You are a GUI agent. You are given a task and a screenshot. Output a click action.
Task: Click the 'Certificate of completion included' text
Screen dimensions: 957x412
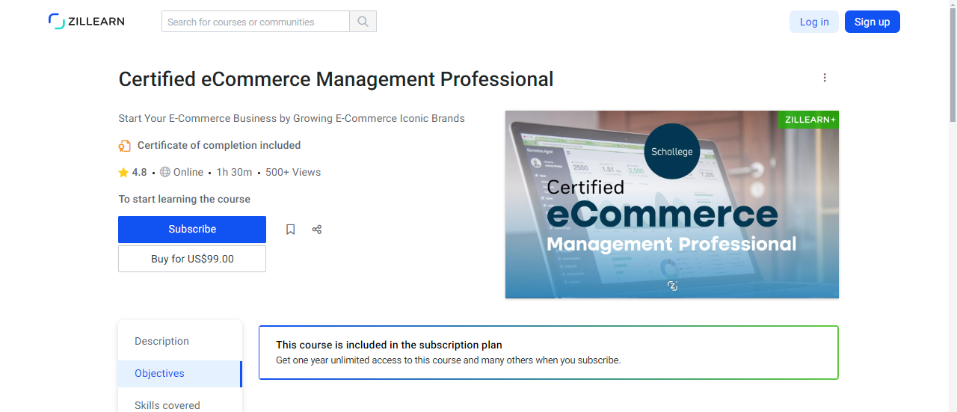pyautogui.click(x=219, y=146)
